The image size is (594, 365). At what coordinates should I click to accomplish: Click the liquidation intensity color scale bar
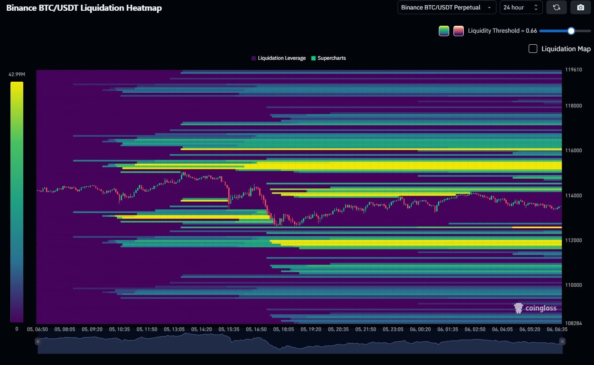[17, 202]
